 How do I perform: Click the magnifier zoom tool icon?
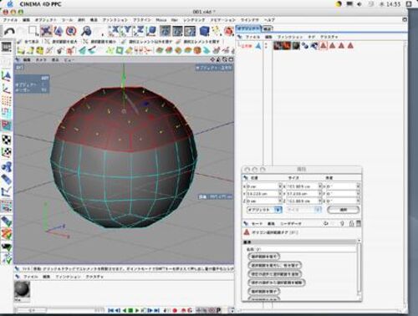coord(86,31)
